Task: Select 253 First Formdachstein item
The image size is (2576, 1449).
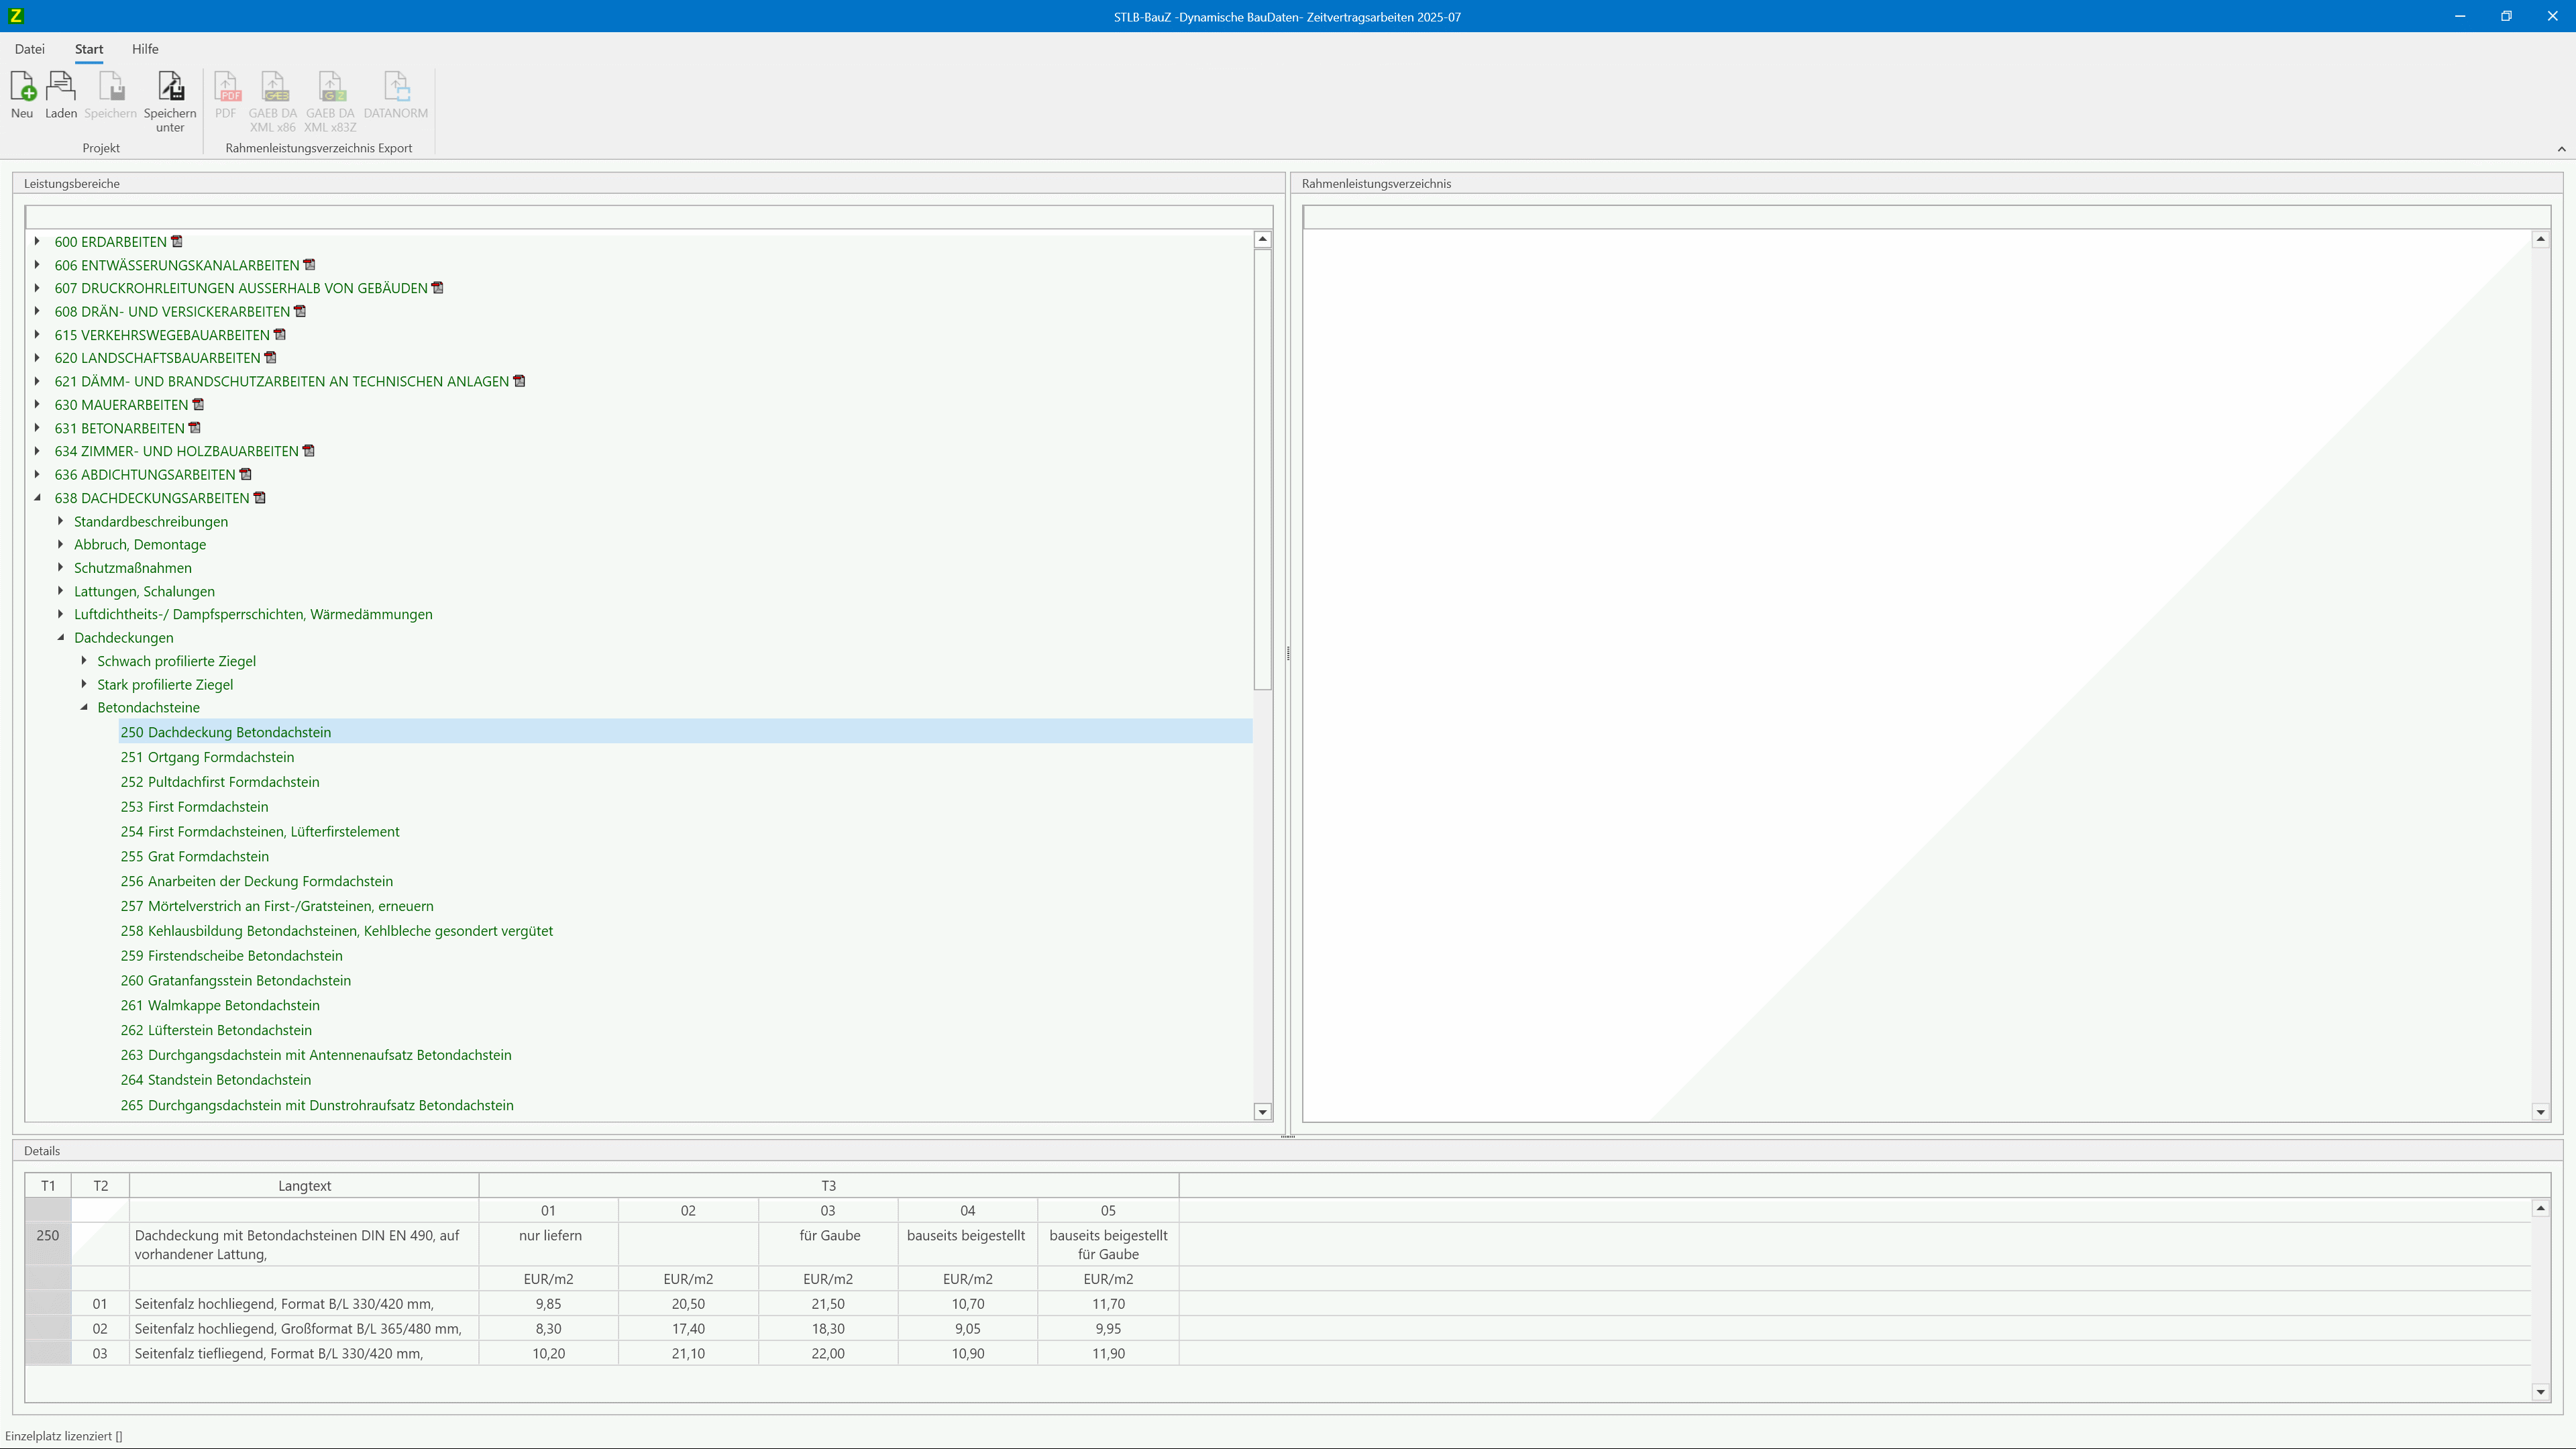Action: pos(194,807)
